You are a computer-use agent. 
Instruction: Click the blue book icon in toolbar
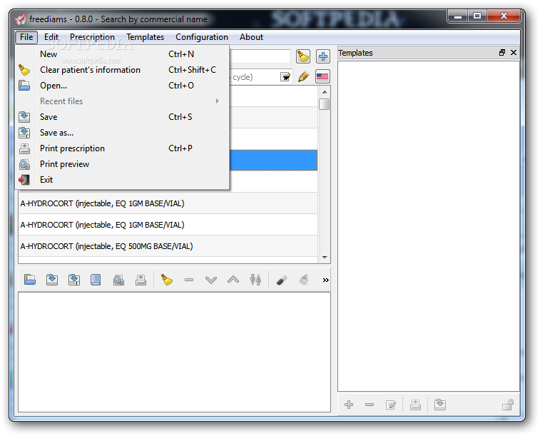coord(96,280)
